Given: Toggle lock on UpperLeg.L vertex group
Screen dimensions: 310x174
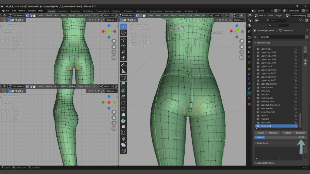Looking at the screenshot, I should pos(295,49).
